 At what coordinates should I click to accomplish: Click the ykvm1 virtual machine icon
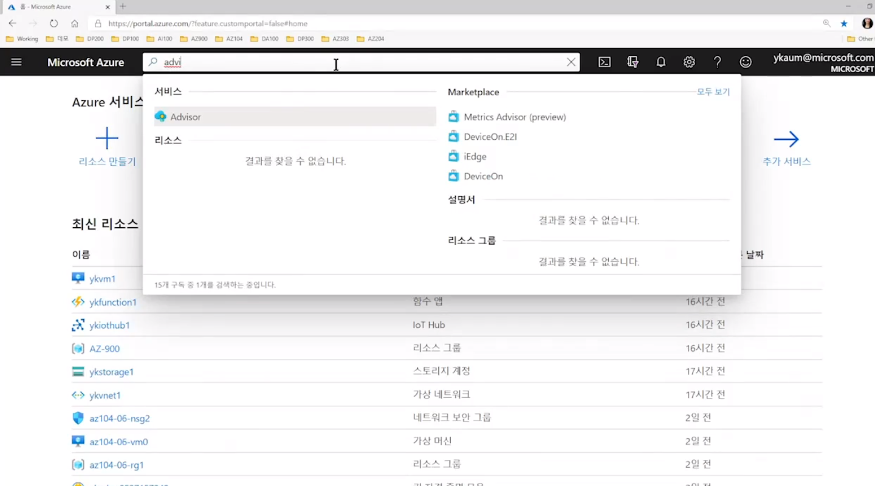[78, 278]
